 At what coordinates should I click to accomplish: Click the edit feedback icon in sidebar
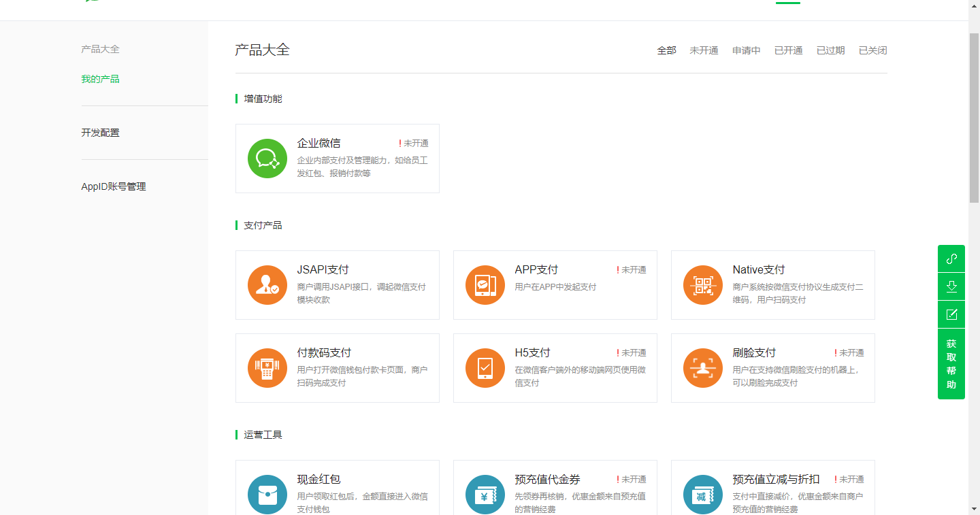click(x=951, y=314)
